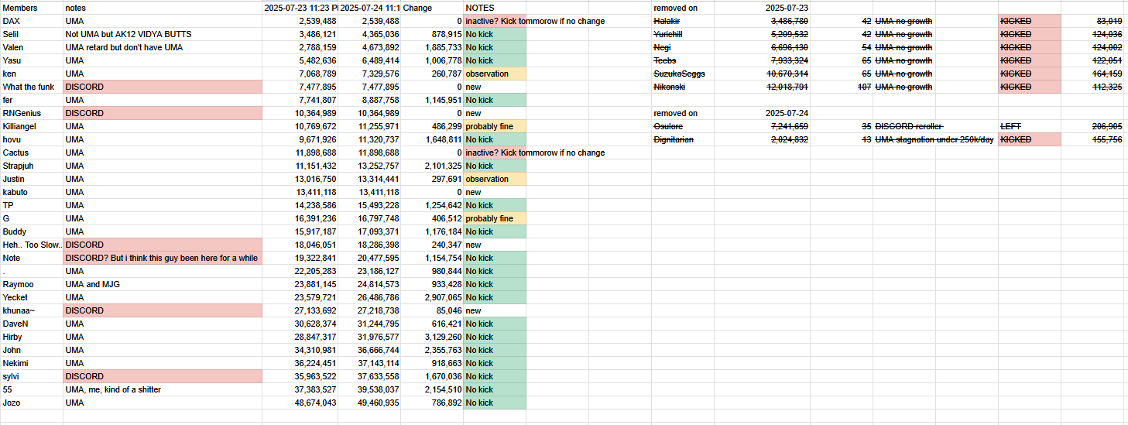
Task: Select the '2025-07-23 11:23' date header cell
Action: coord(300,8)
